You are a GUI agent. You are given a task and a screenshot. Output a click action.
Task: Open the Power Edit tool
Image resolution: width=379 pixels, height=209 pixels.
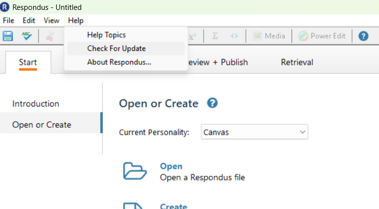click(x=322, y=36)
